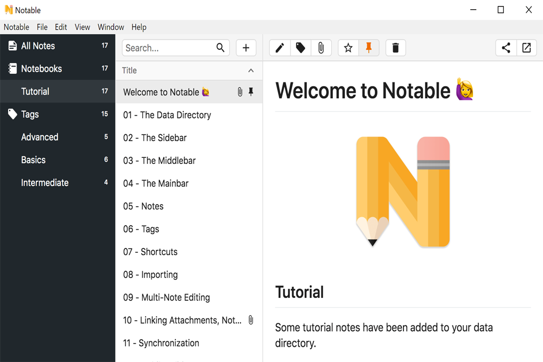
Task: Click inside the Search input field
Action: 168,48
